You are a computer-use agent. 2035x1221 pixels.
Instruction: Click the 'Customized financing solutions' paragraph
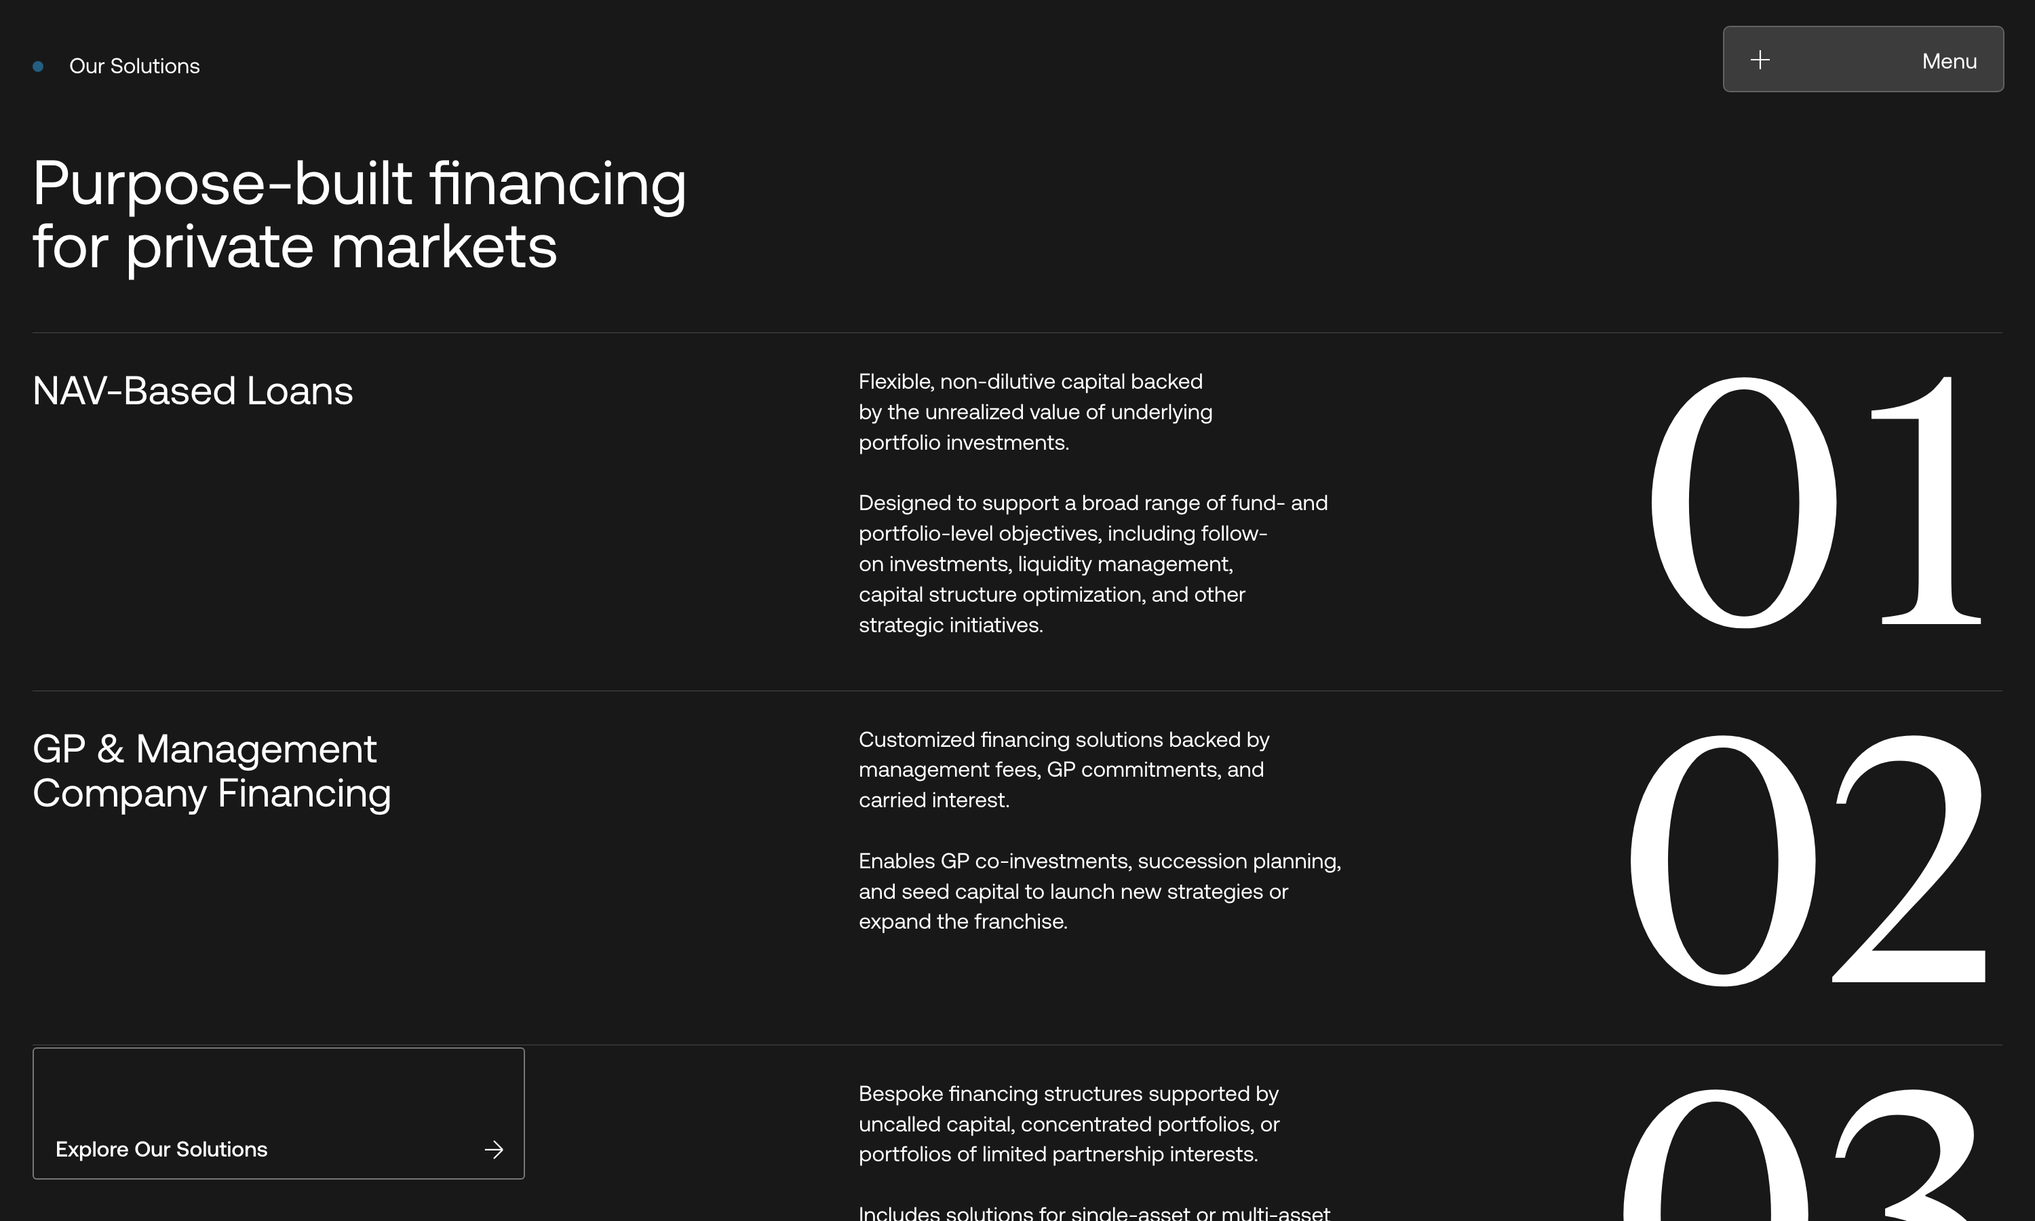coord(1064,769)
